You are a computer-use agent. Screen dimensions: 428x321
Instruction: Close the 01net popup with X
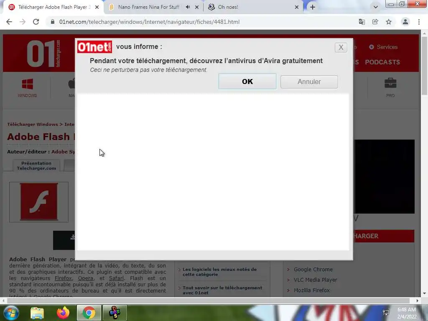pos(341,48)
